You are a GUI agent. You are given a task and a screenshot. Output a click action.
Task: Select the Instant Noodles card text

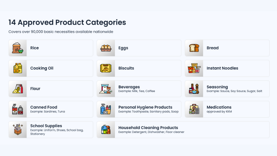[222, 68]
